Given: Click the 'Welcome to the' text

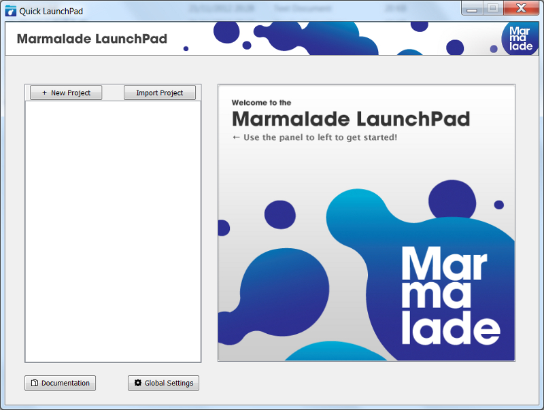Looking at the screenshot, I should pos(261,103).
